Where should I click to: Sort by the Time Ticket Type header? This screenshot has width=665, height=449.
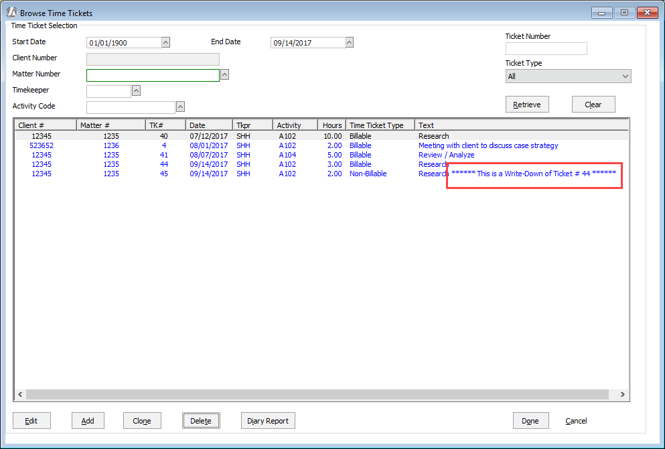pyautogui.click(x=380, y=125)
